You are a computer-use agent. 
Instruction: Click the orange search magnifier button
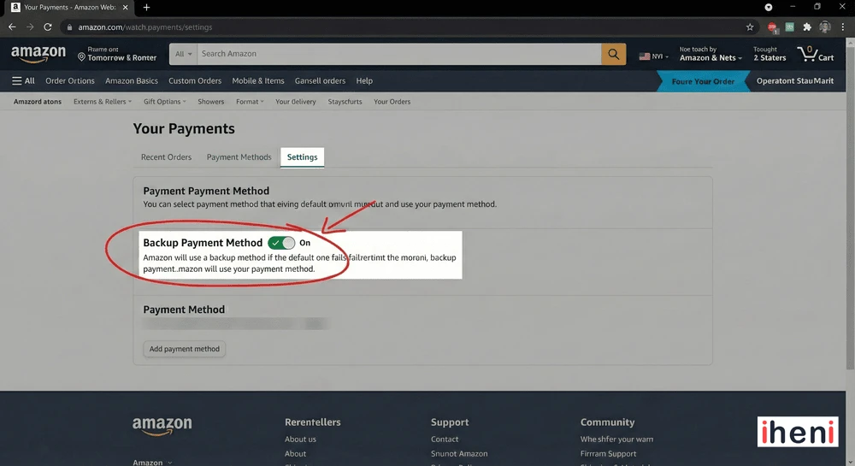pos(613,54)
